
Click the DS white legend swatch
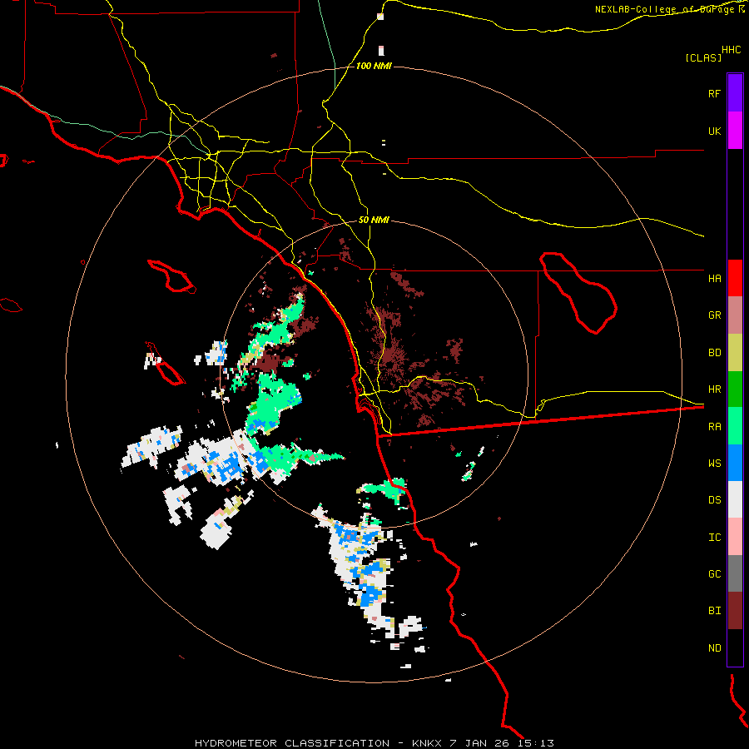(735, 499)
